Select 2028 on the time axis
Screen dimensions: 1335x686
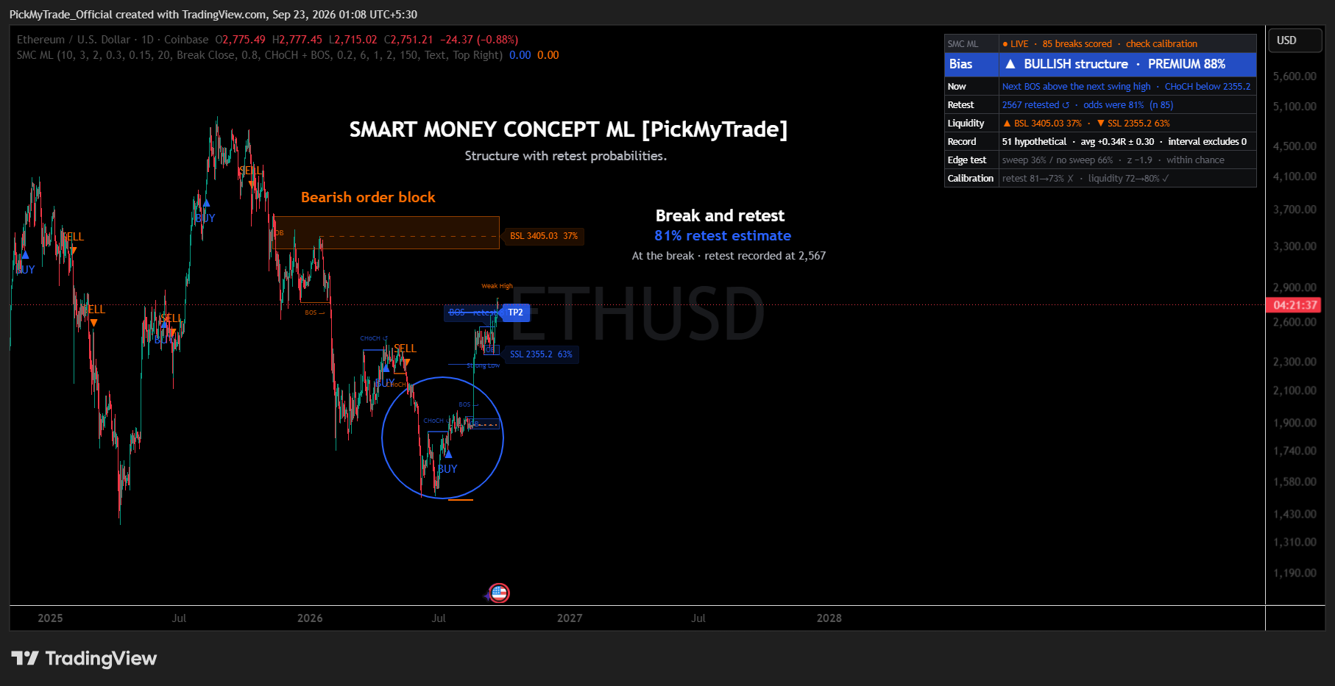click(x=829, y=618)
